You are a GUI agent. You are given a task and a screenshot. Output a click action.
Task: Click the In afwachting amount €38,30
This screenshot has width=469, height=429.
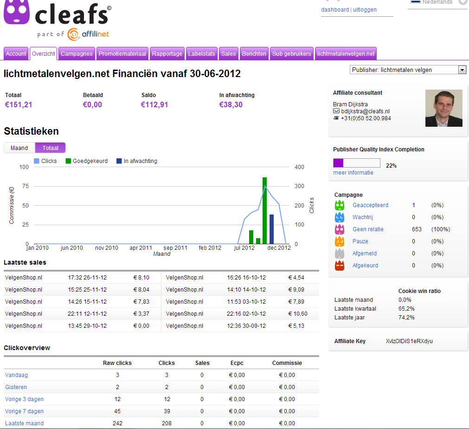click(231, 104)
